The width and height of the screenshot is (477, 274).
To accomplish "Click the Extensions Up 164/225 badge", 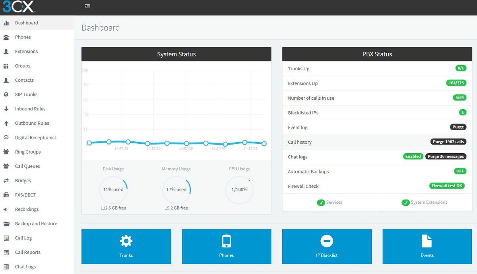I will coord(456,83).
